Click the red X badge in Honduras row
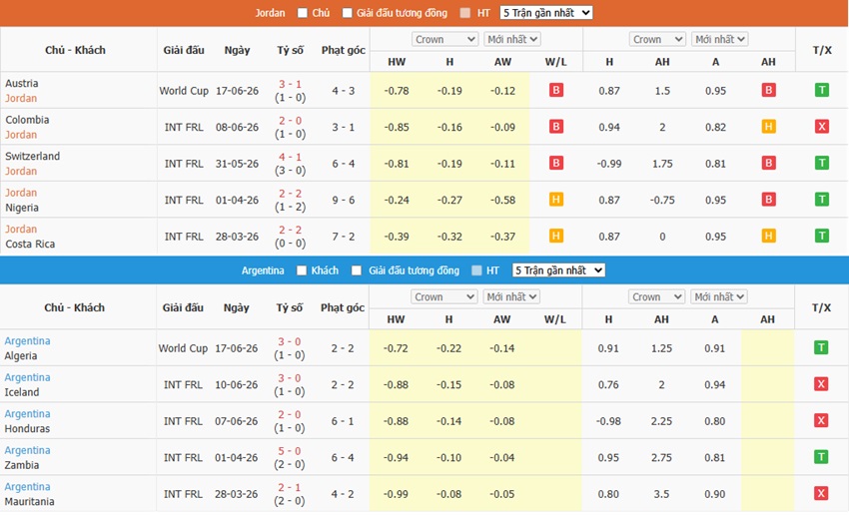Image resolution: width=849 pixels, height=516 pixels. [821, 420]
